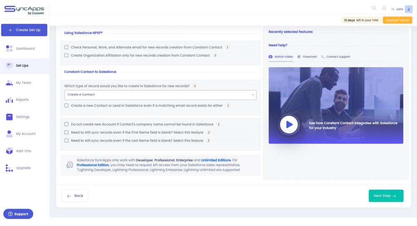Open the My Team people icon
417x226 pixels.
[9, 83]
